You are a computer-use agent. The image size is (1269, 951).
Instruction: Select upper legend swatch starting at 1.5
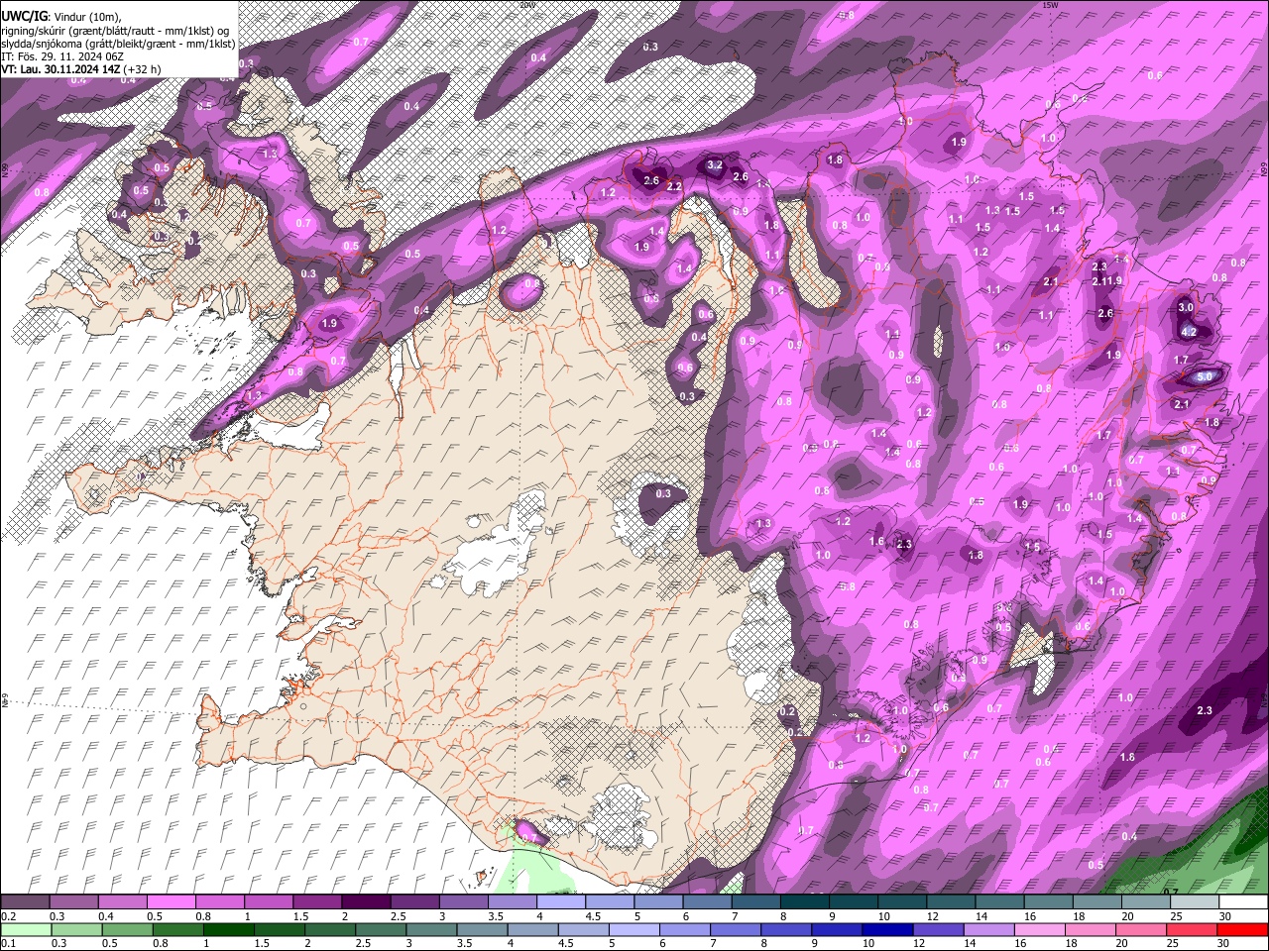pos(317,901)
